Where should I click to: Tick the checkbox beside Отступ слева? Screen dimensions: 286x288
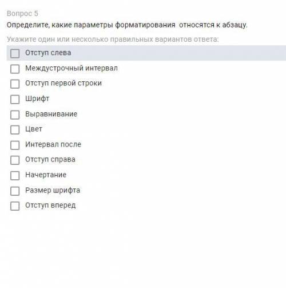[x=15, y=53]
